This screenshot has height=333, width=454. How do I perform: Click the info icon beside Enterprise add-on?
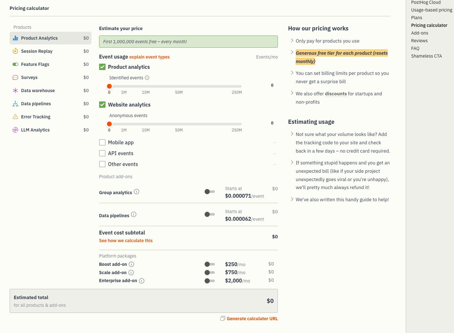[x=142, y=281]
